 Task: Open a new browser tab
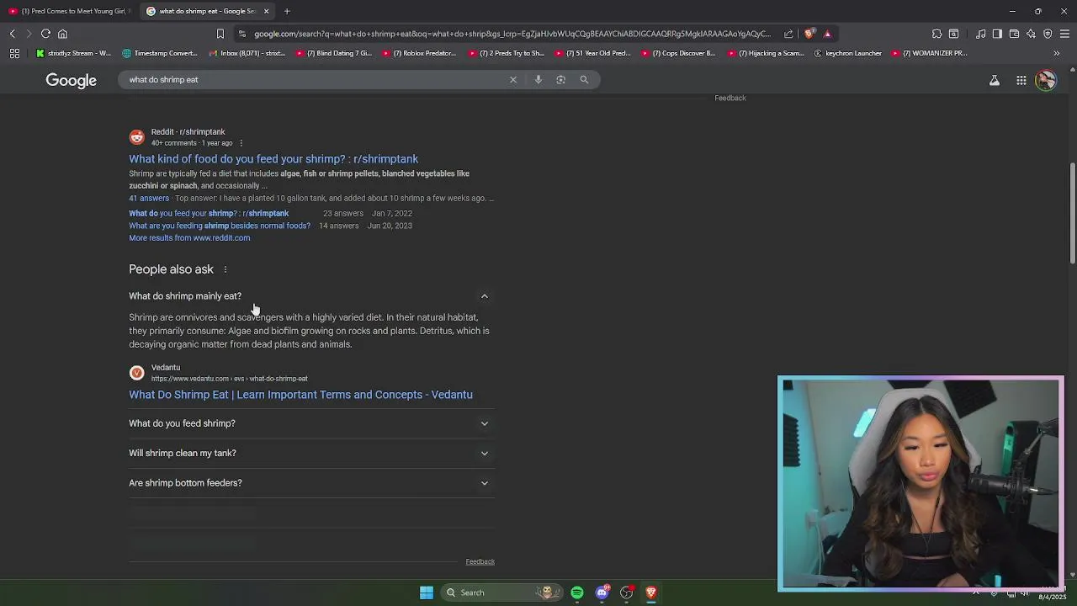click(287, 11)
